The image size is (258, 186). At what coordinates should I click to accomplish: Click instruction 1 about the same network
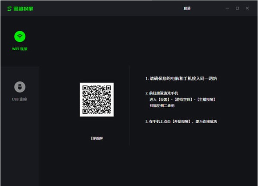(x=181, y=78)
